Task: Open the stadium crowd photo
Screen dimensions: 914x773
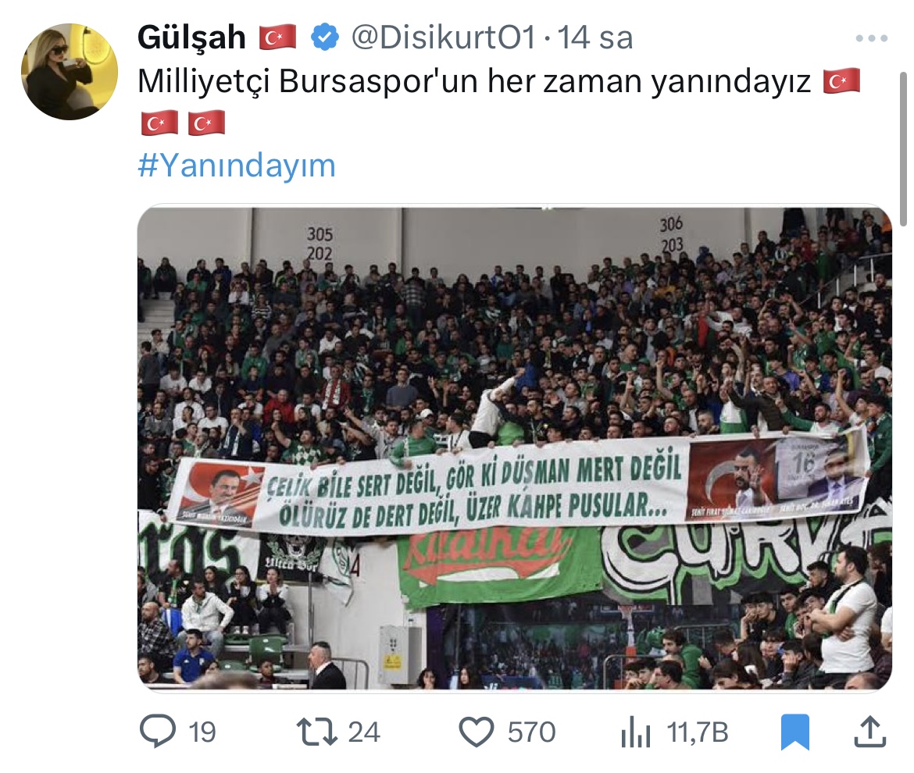Action: click(515, 448)
